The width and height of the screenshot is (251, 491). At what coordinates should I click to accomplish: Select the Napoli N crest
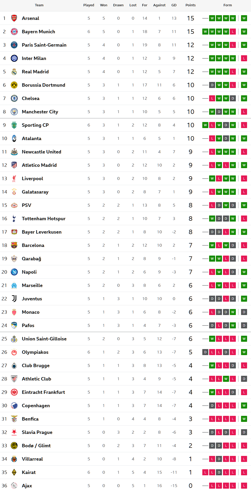[14, 272]
